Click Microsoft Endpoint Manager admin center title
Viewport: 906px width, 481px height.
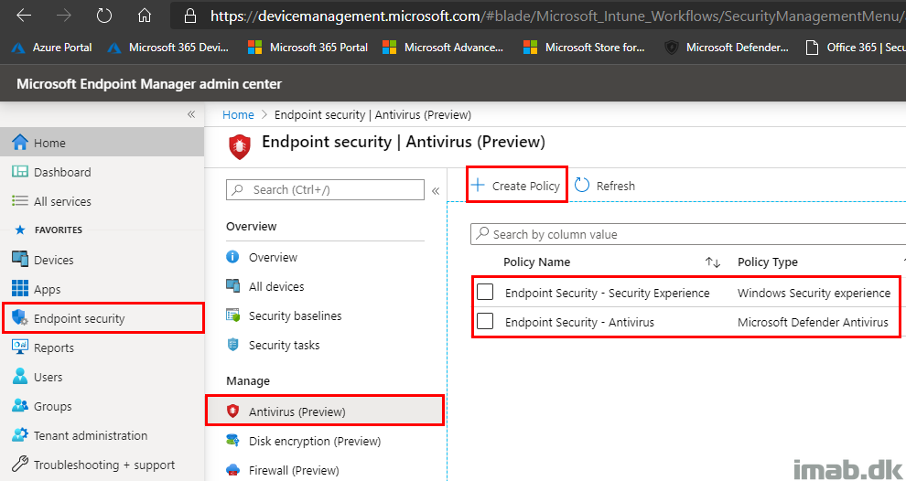[149, 84]
